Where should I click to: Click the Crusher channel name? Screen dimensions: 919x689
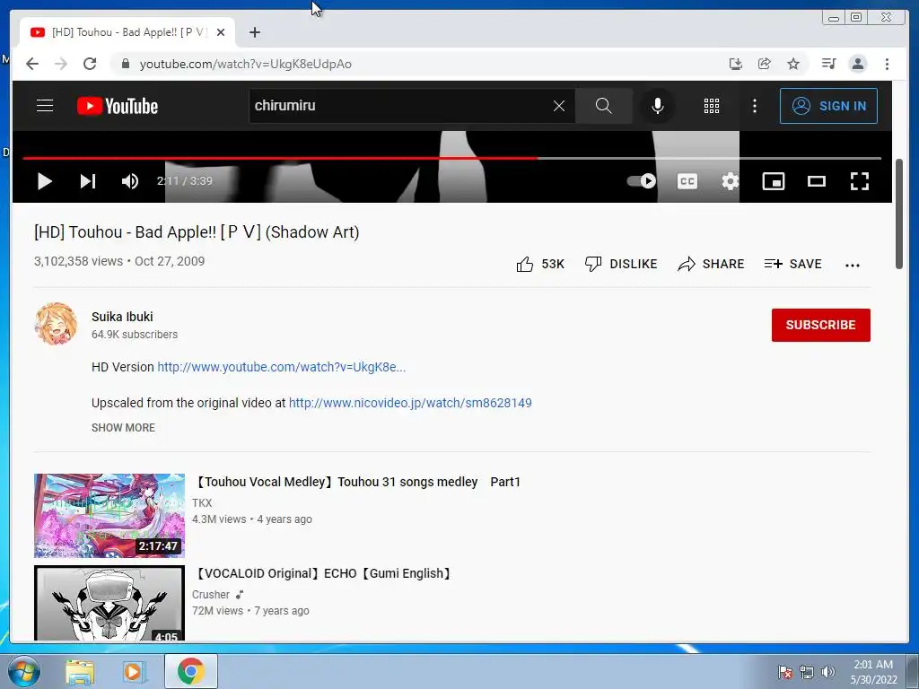click(210, 595)
